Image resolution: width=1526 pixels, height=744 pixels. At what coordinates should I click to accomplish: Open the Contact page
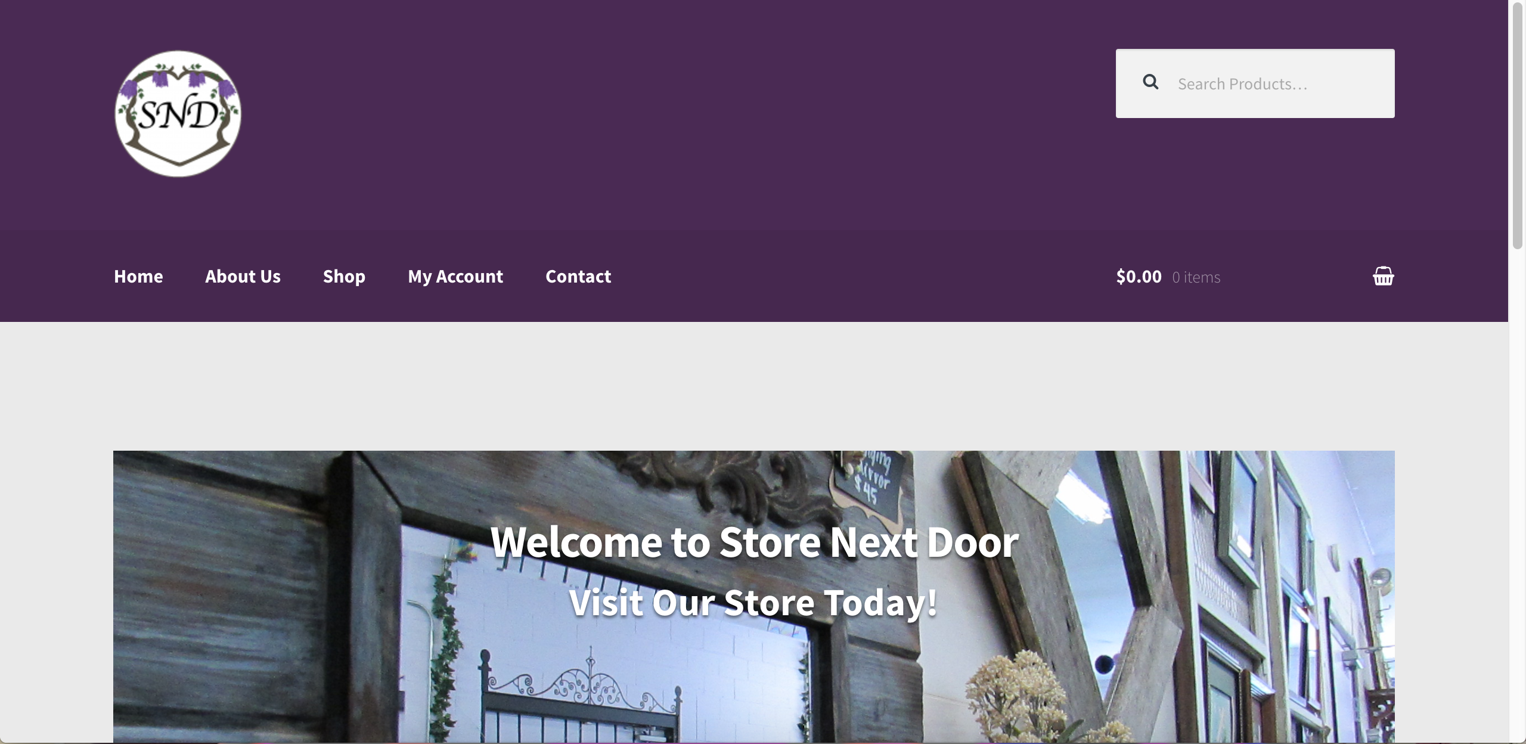[x=578, y=277]
